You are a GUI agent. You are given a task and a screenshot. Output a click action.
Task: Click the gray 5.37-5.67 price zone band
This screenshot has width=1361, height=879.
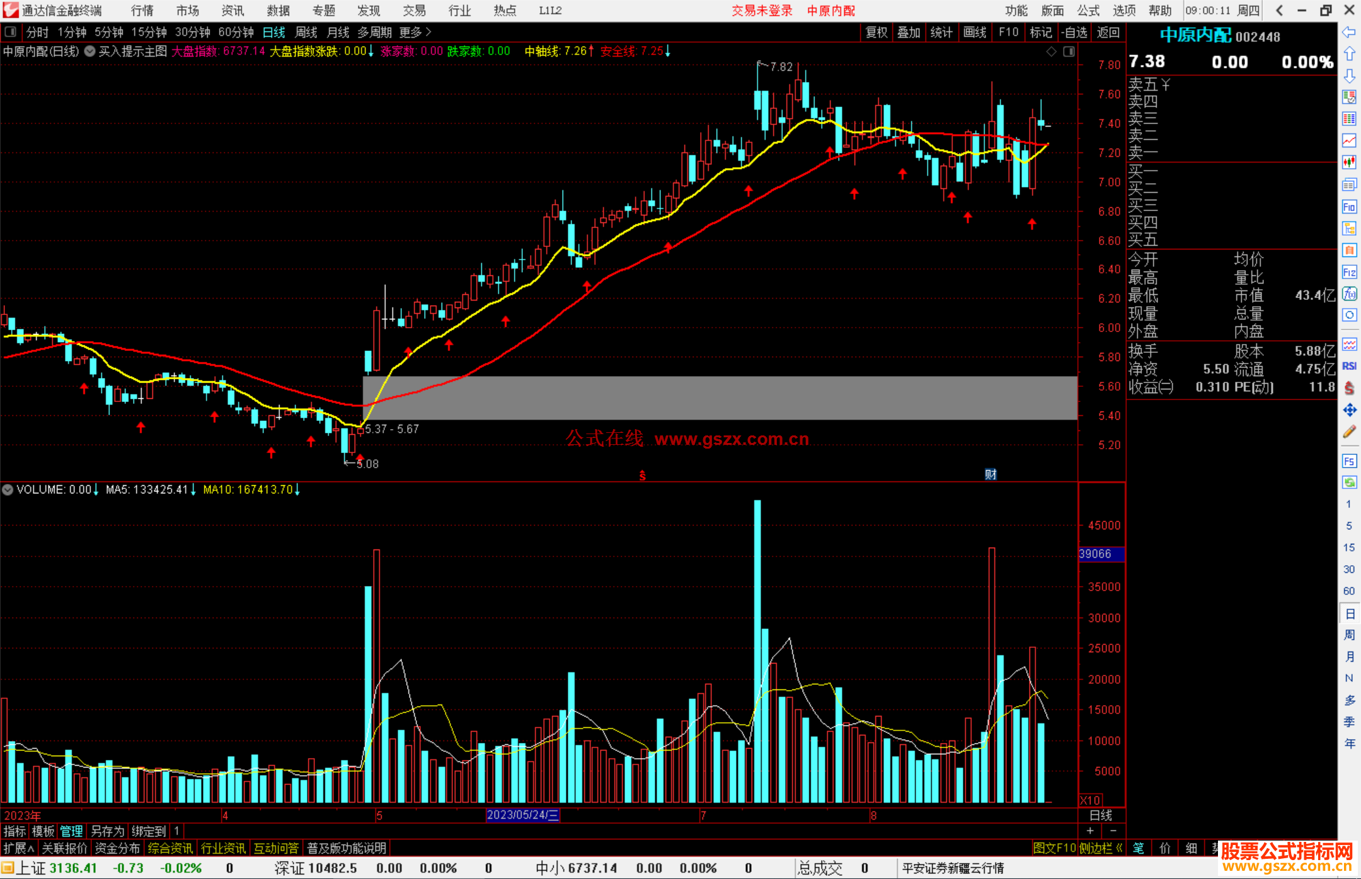pyautogui.click(x=718, y=398)
